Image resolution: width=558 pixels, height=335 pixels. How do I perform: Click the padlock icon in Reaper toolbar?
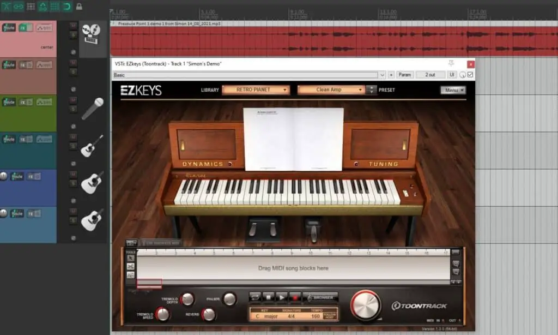[79, 7]
